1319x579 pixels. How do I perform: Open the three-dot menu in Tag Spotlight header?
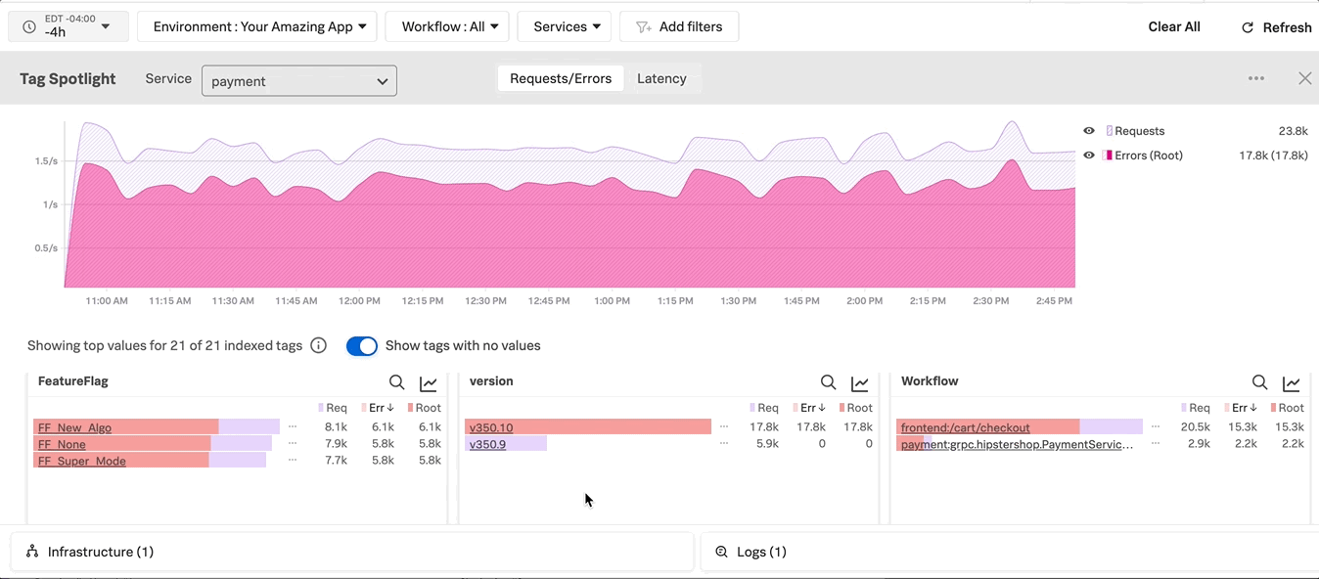point(1256,78)
